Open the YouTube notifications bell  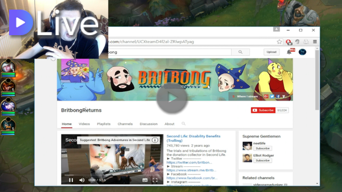click(289, 52)
